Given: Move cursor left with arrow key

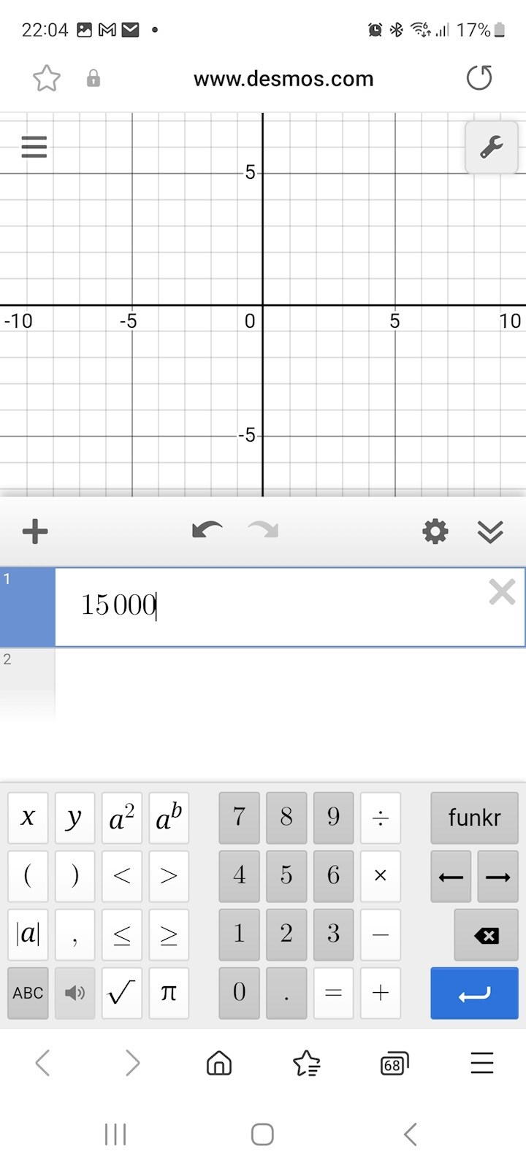Looking at the screenshot, I should [451, 876].
